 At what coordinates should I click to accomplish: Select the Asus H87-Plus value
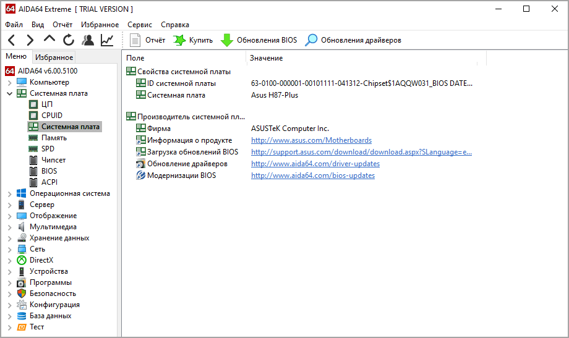click(275, 95)
